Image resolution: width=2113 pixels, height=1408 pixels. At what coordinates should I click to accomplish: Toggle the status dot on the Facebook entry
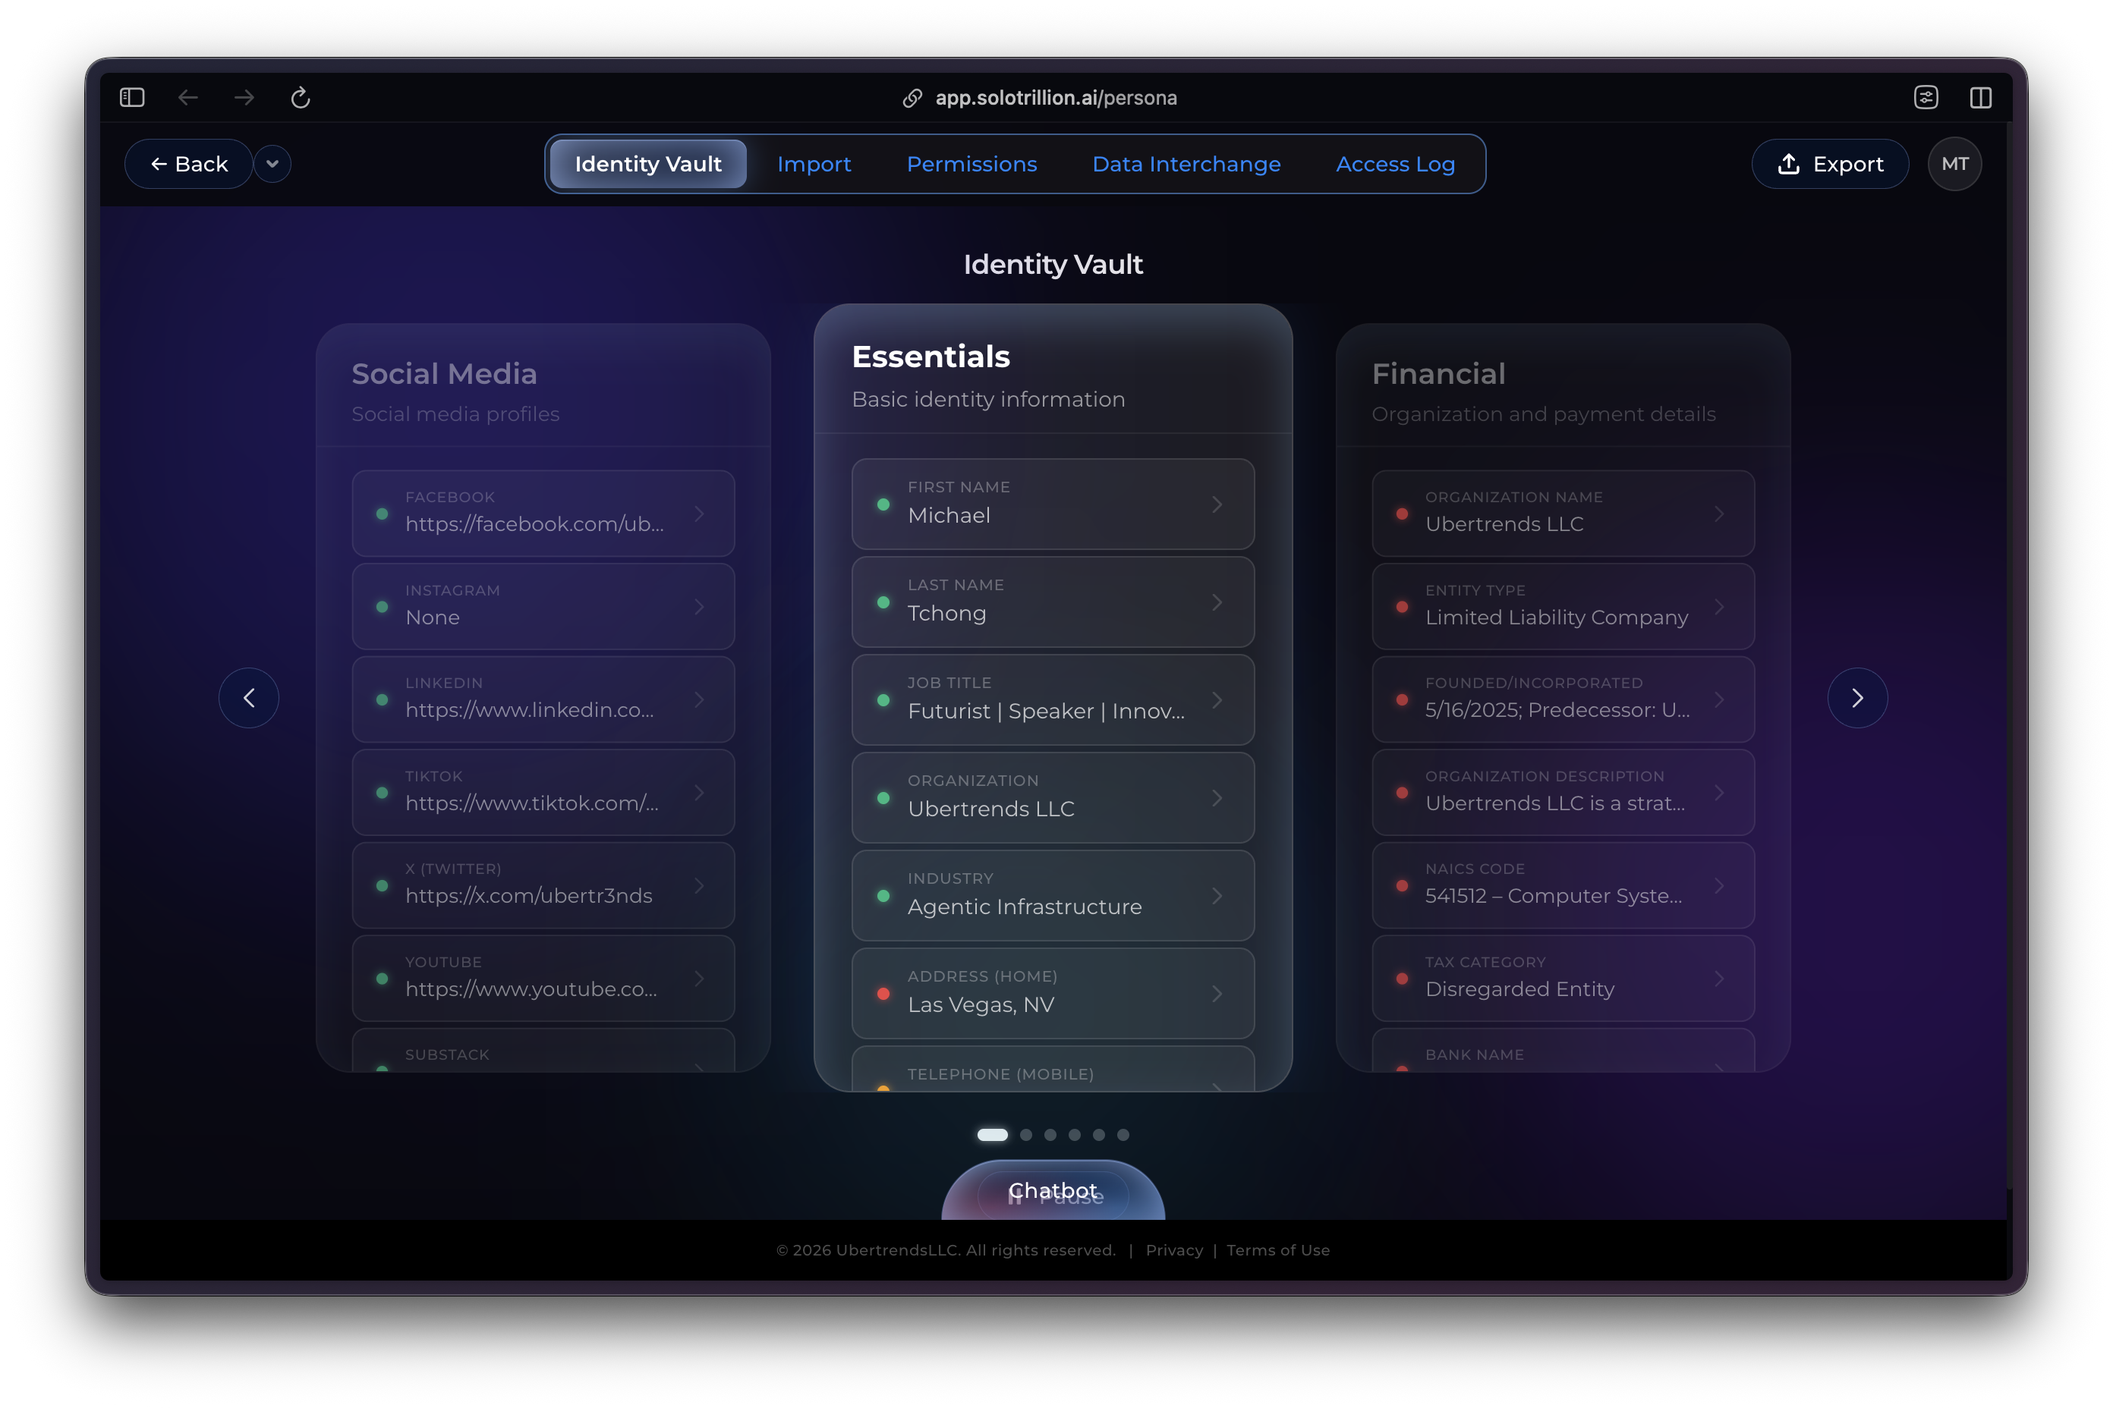(x=382, y=513)
